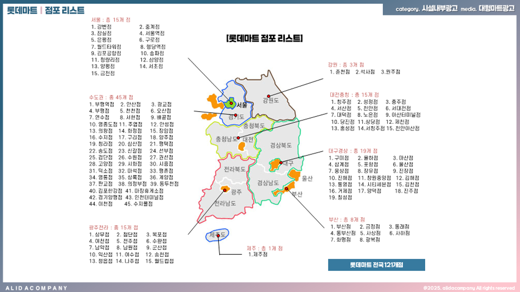Screen dimensions: 520x292
Task: Click the red marker in Chungcheongnam-do
Action: click(x=238, y=138)
